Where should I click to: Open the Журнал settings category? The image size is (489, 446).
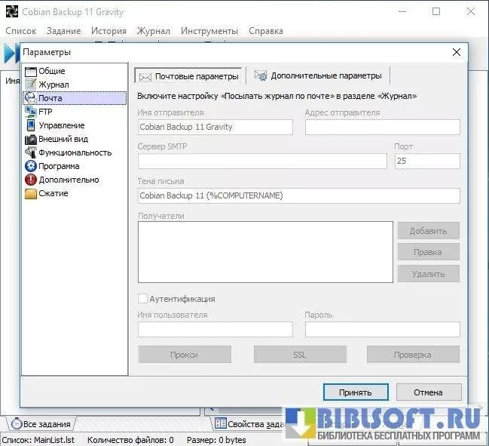(53, 85)
